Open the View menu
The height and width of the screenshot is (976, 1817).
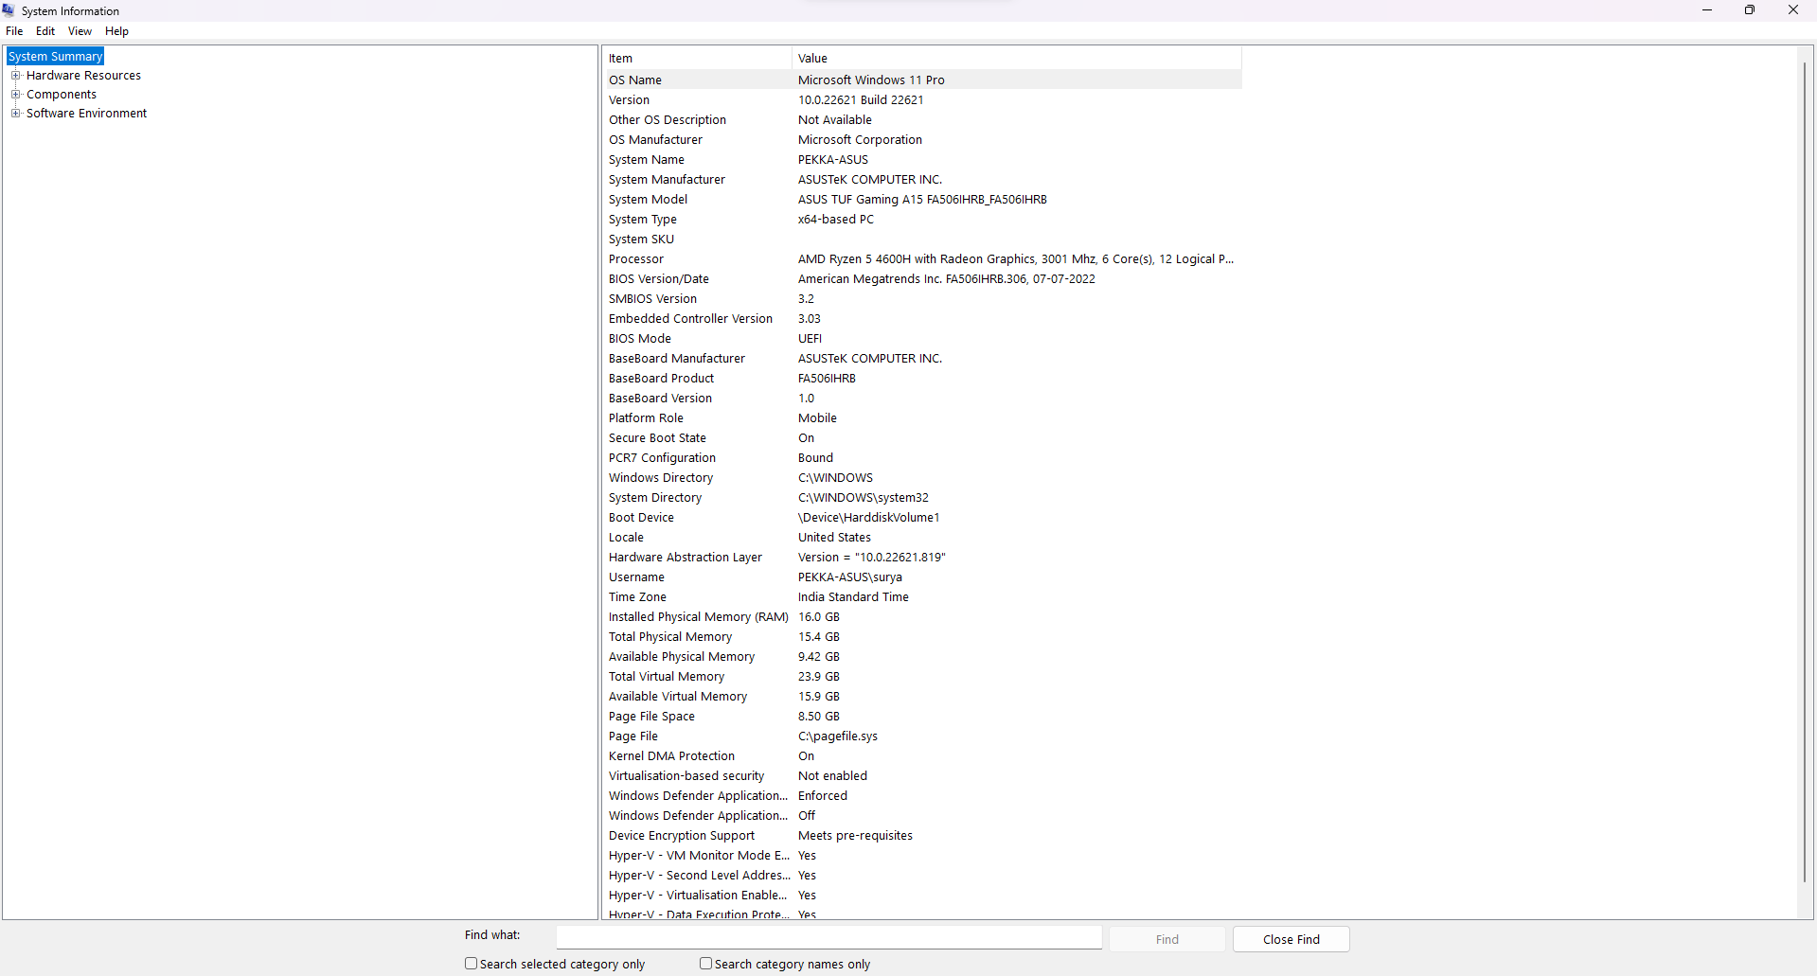click(x=80, y=31)
